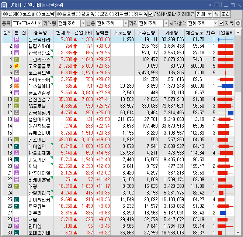This screenshot has width=243, height=237.
Task: Click the candlestick for 코오롱모빌 row
Action: click(x=225, y=73)
